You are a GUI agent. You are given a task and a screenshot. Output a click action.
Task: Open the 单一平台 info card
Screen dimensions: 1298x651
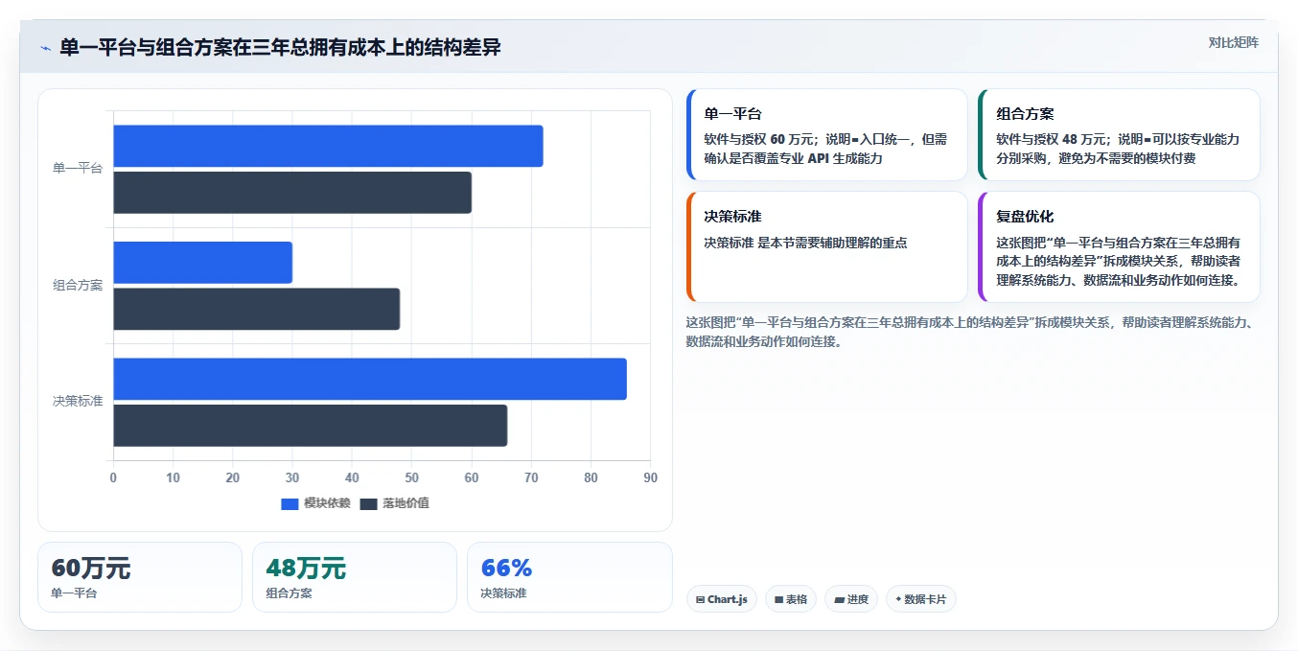826,135
